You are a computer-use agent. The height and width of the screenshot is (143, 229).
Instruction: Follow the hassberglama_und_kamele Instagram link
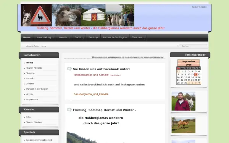click(x=91, y=94)
